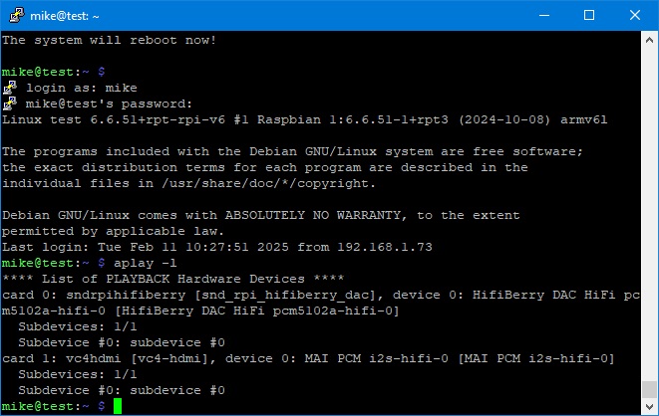Click the "card 1: vc4hdmi" output line
659x416 pixels.
[x=308, y=358]
